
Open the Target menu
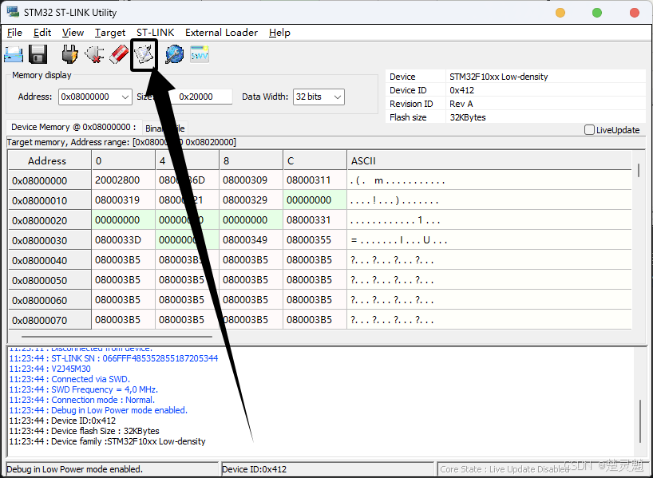(110, 33)
